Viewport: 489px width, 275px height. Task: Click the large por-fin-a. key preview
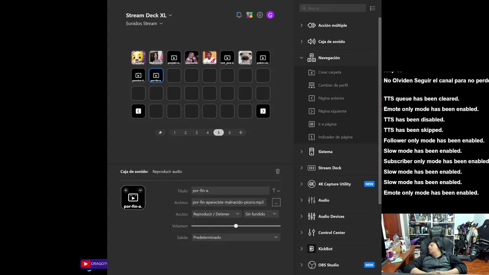point(133,197)
